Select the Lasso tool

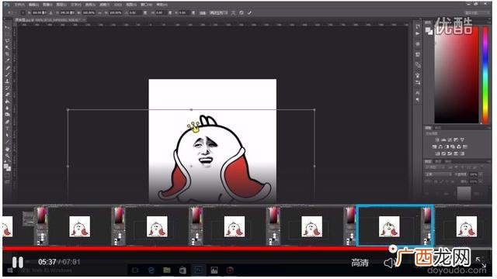pyautogui.click(x=7, y=41)
